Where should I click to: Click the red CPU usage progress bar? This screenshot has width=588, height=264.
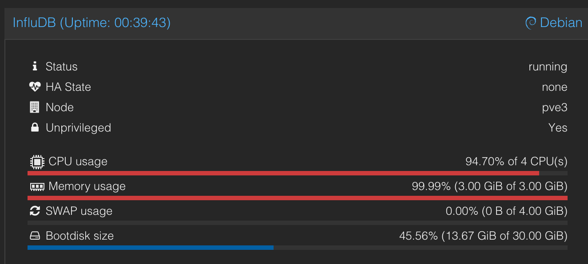(x=283, y=173)
